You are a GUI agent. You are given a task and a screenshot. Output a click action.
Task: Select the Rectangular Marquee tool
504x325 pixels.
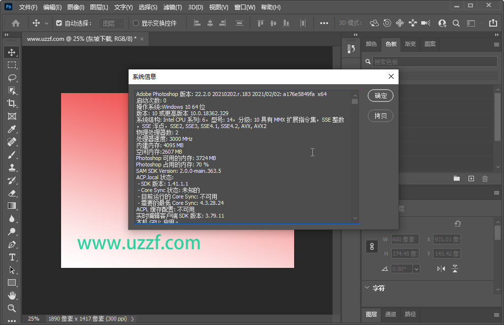click(11, 65)
